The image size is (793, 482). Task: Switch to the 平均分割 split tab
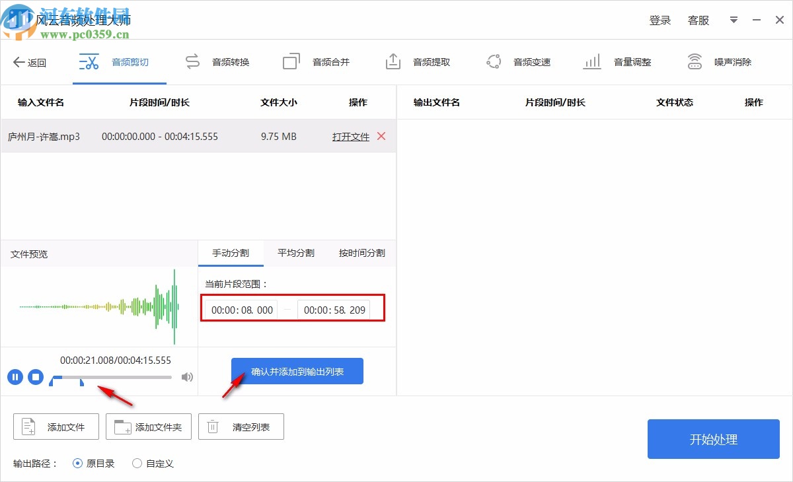295,253
